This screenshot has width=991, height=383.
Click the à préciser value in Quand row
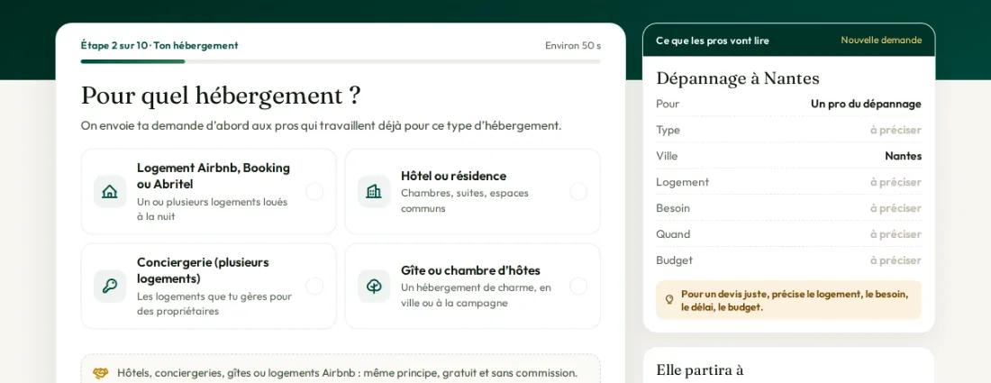pyautogui.click(x=896, y=234)
